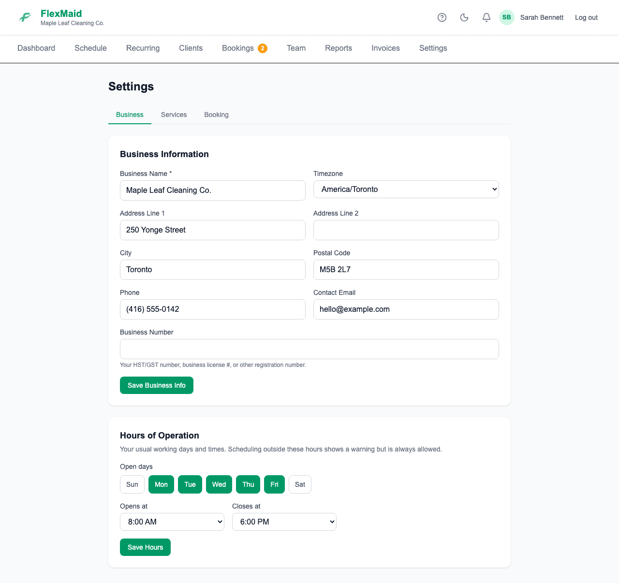Open the Clients nav item
Screen dimensions: 619x583
[191, 48]
